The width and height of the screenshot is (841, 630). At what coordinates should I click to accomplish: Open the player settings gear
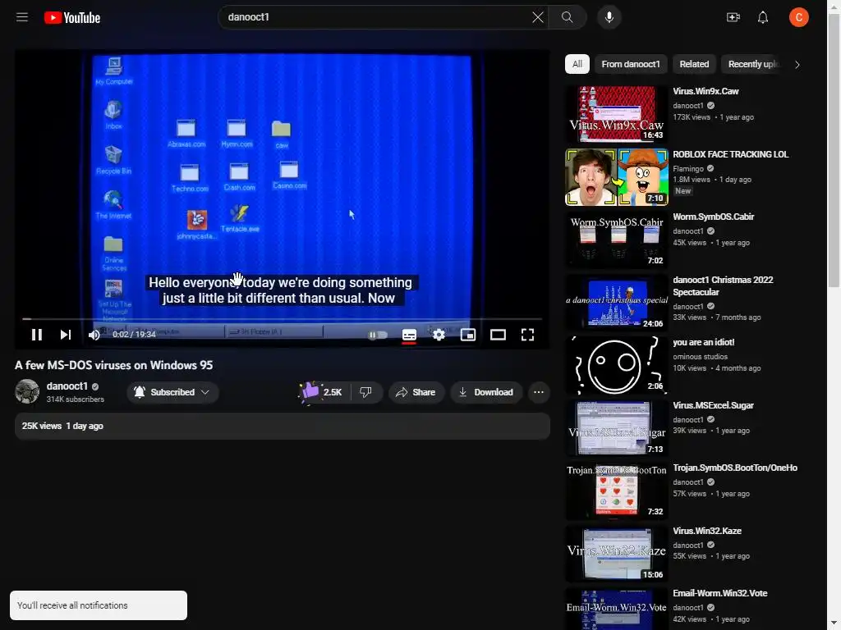439,335
